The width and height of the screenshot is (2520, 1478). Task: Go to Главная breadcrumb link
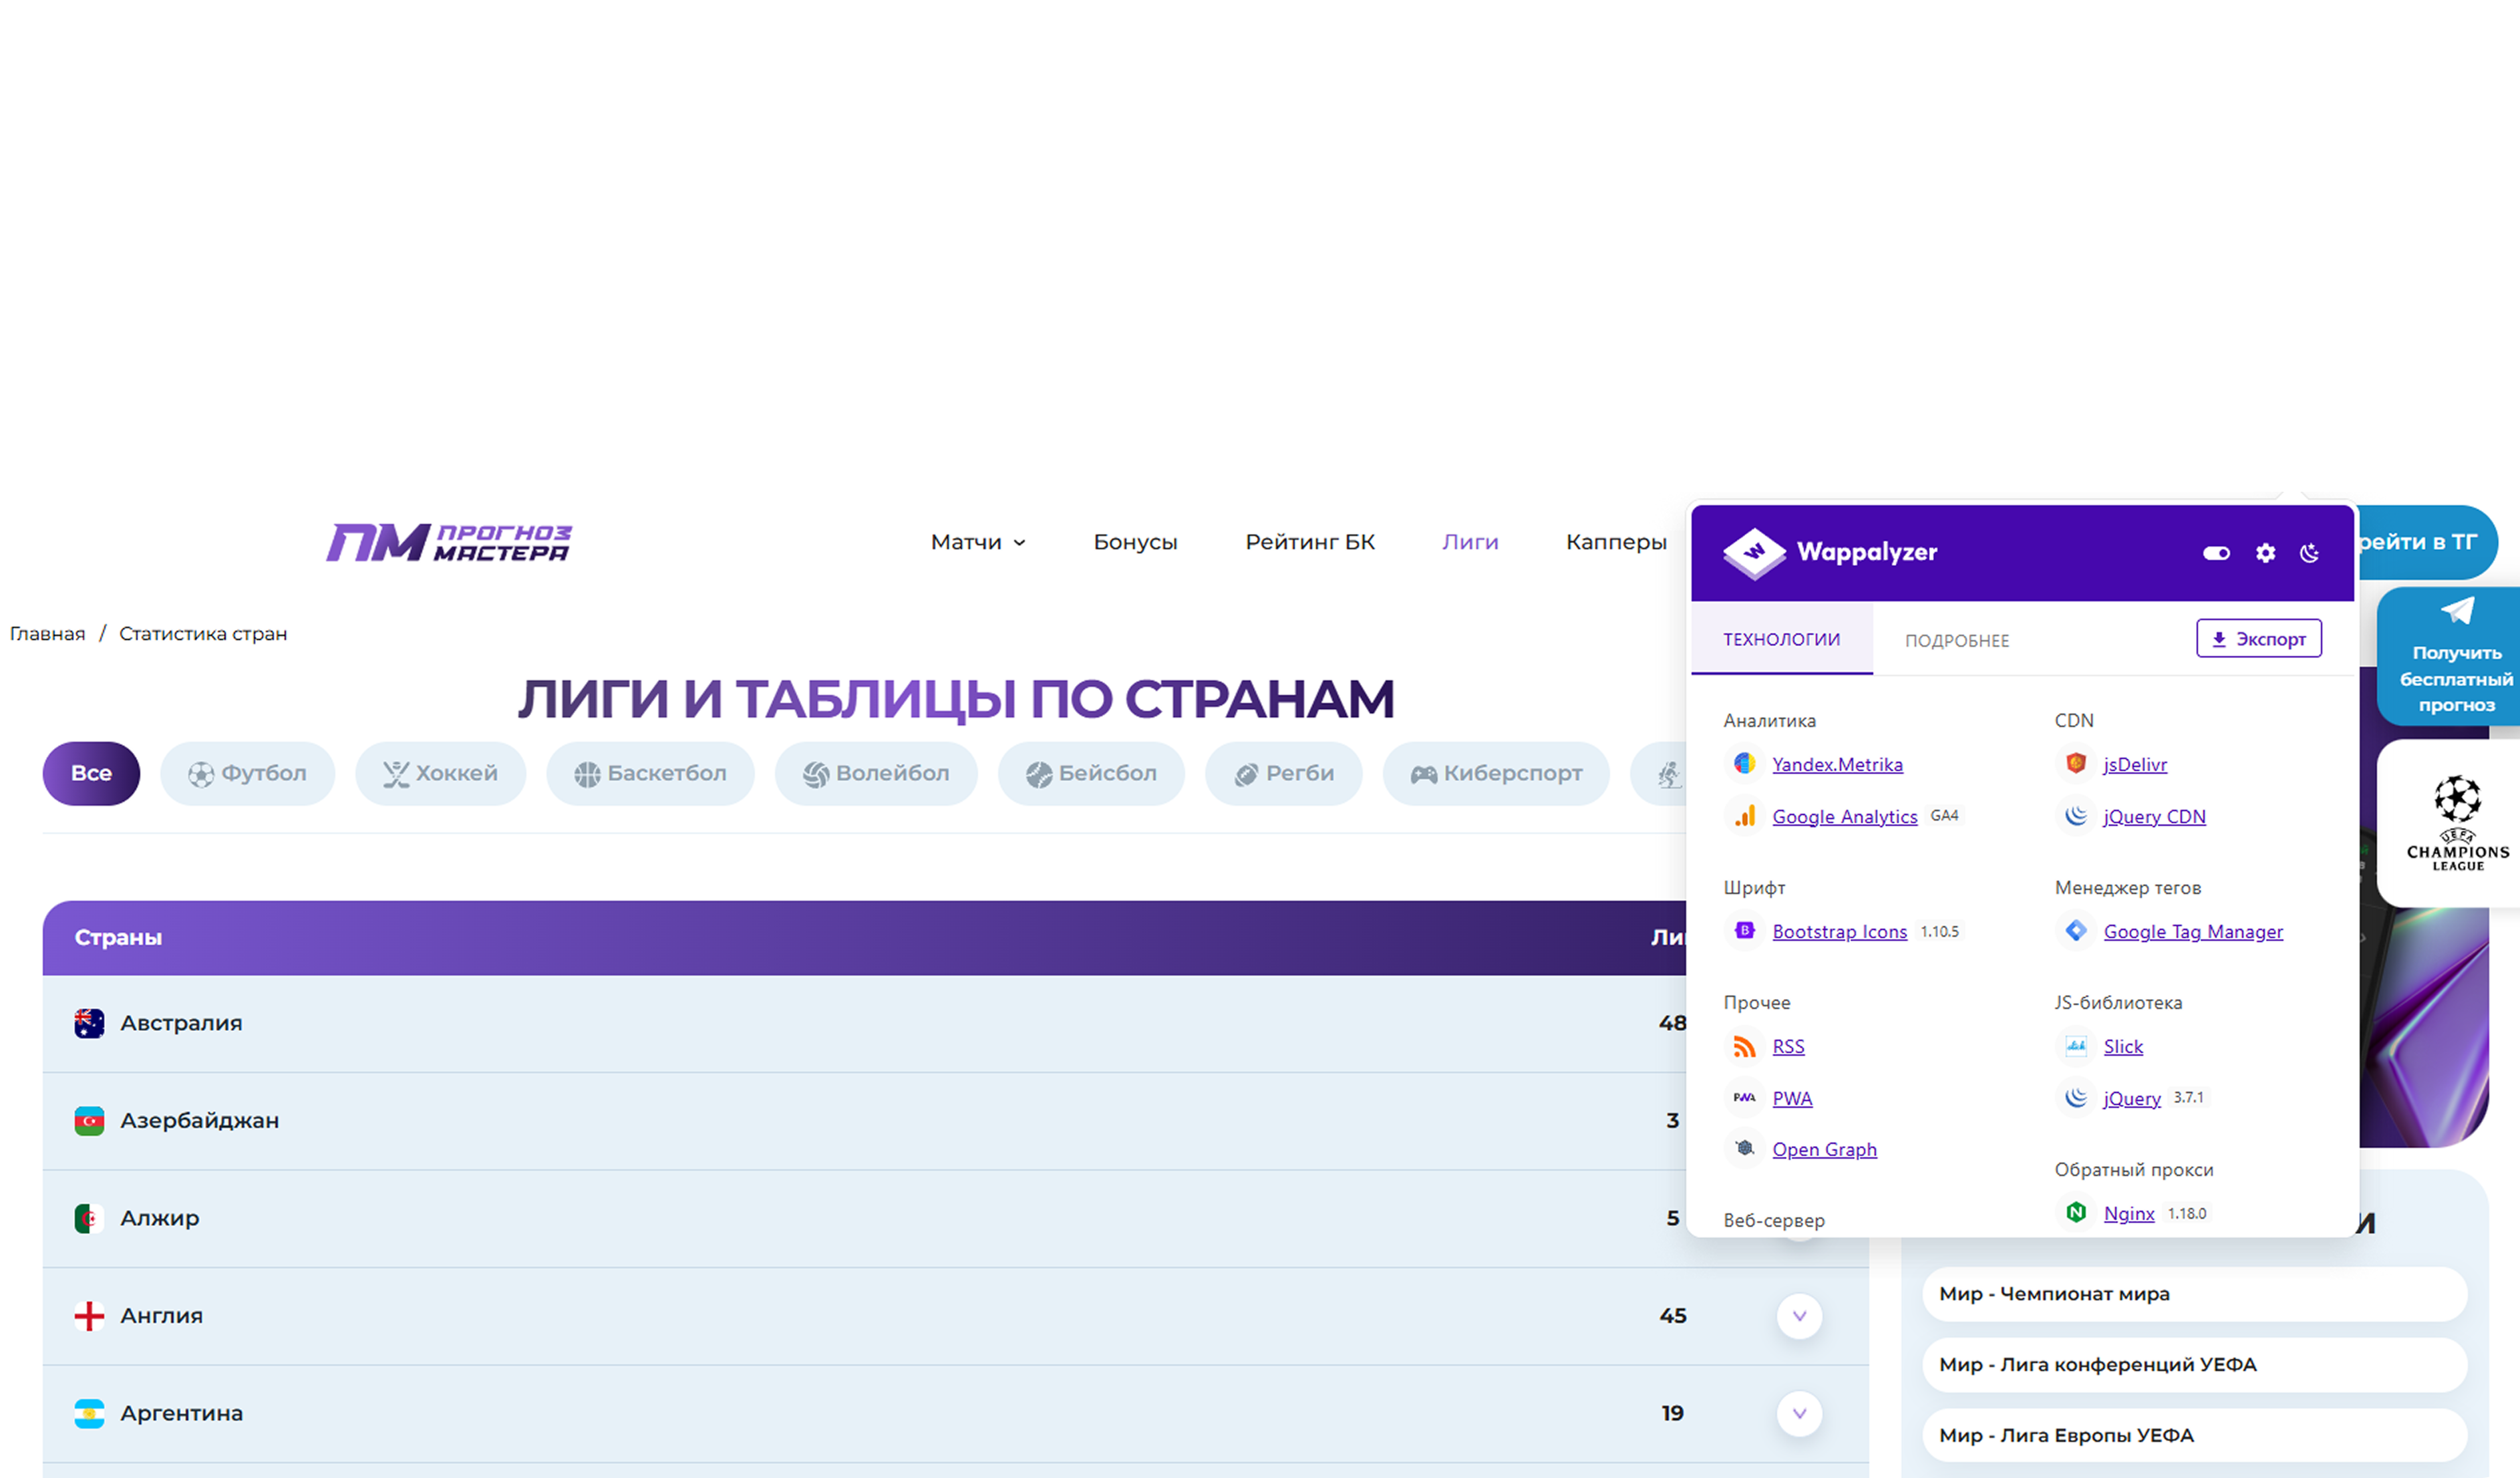[x=47, y=633]
